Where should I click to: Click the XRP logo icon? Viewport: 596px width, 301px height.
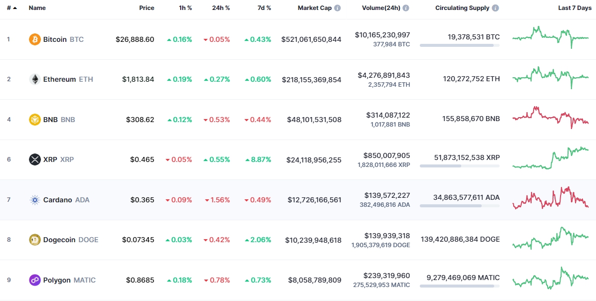[34, 159]
